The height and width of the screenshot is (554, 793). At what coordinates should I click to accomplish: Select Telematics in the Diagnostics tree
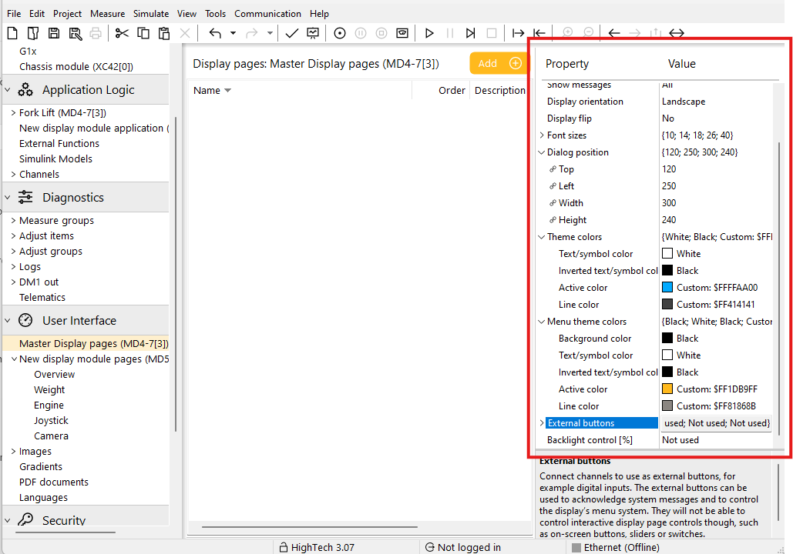(42, 298)
